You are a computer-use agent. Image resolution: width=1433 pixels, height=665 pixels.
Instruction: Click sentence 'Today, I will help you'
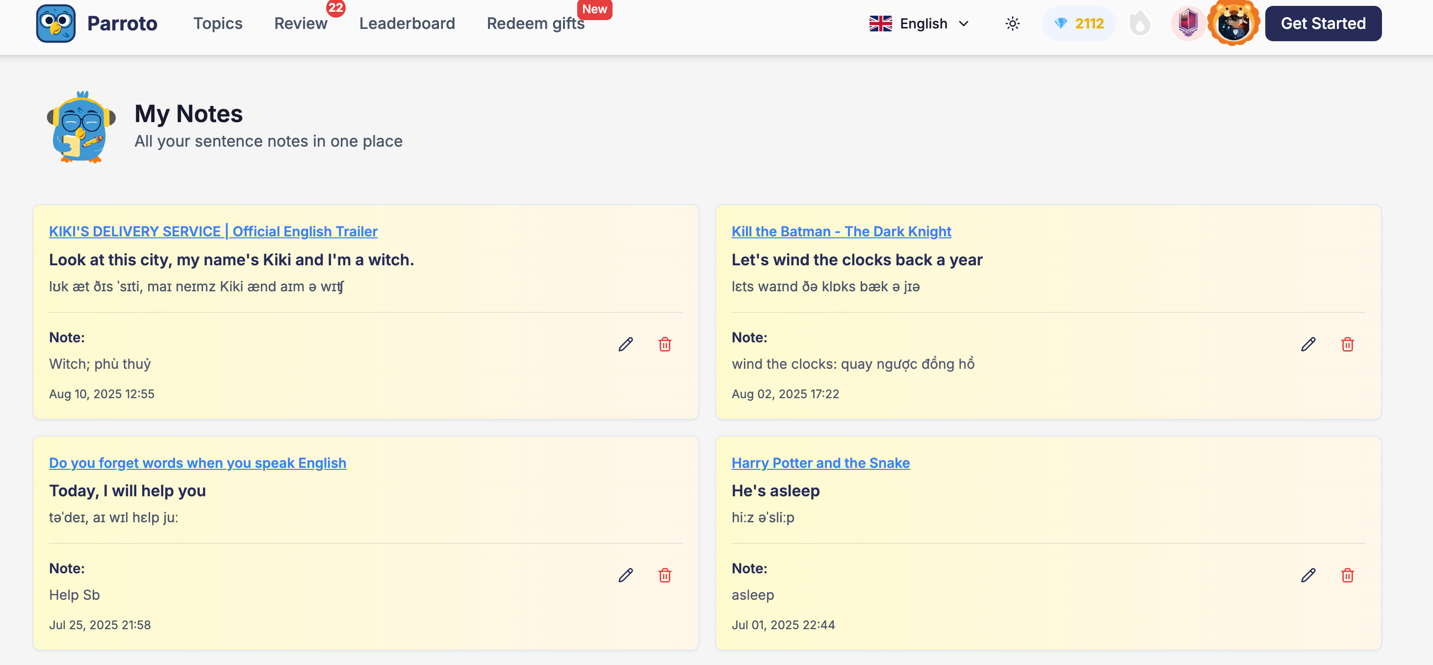[x=128, y=491]
